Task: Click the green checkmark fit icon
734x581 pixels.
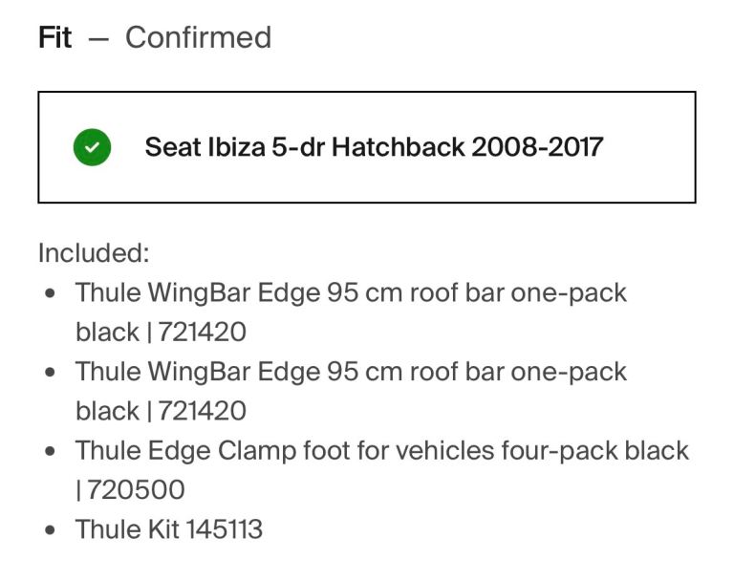Action: (92, 147)
